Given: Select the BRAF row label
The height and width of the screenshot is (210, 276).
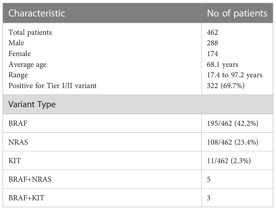Looking at the screenshot, I should pyautogui.click(x=18, y=123).
